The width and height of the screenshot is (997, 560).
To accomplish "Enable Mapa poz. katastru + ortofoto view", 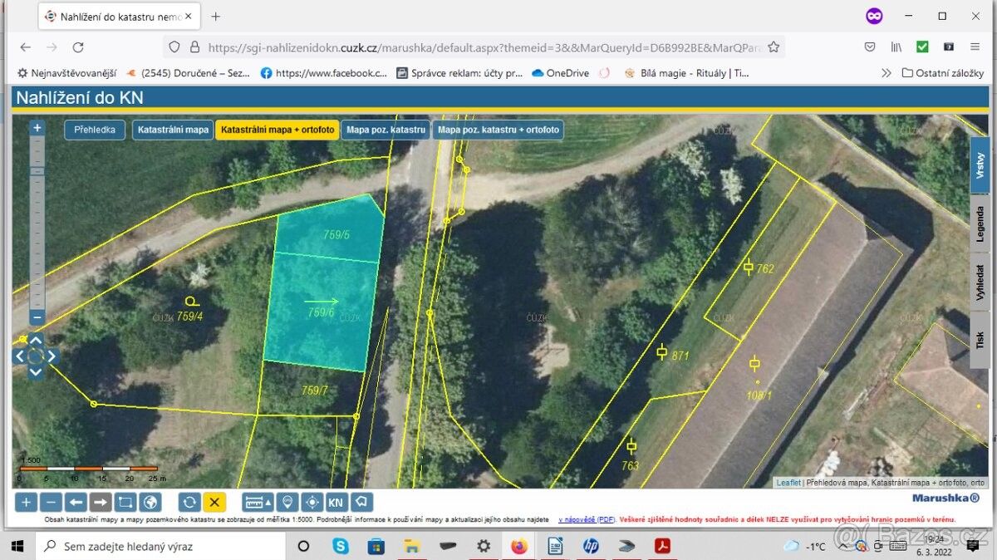I will (498, 130).
